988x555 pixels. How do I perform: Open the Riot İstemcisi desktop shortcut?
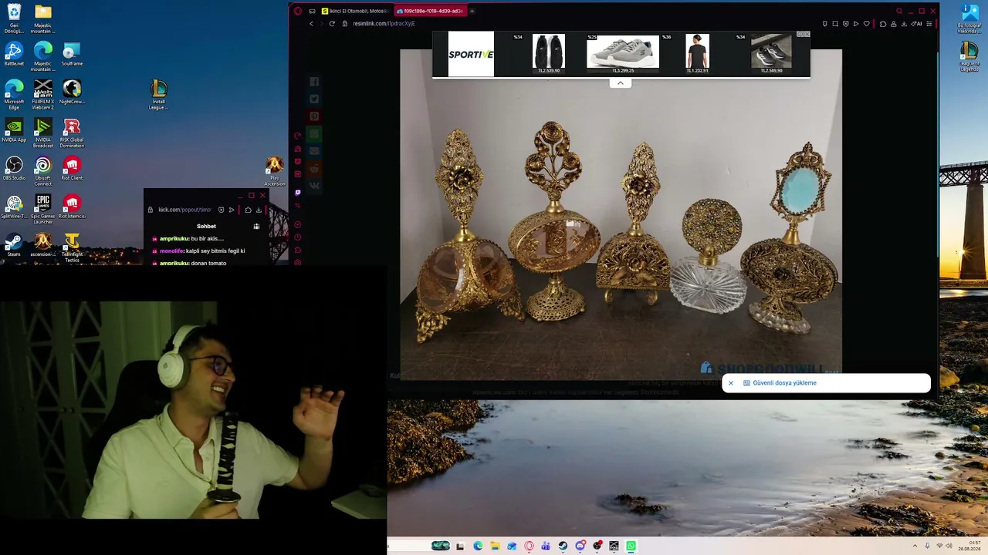point(72,207)
